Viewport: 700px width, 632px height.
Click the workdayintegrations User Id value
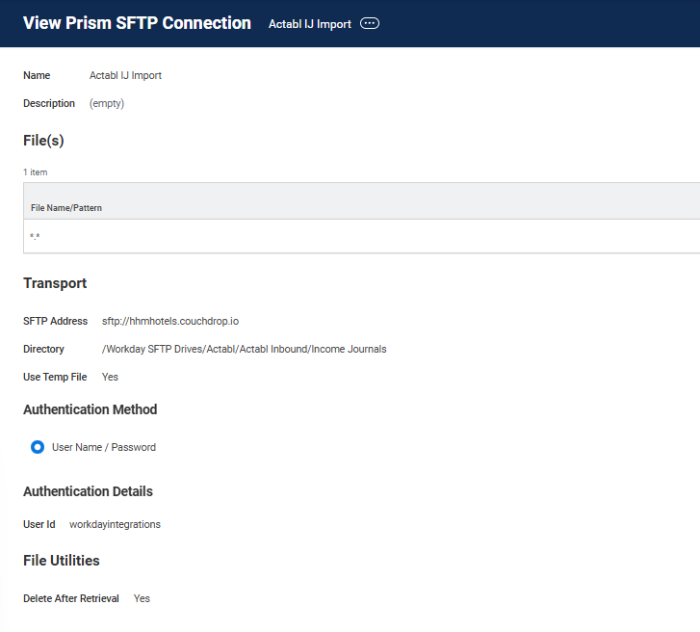tap(115, 524)
